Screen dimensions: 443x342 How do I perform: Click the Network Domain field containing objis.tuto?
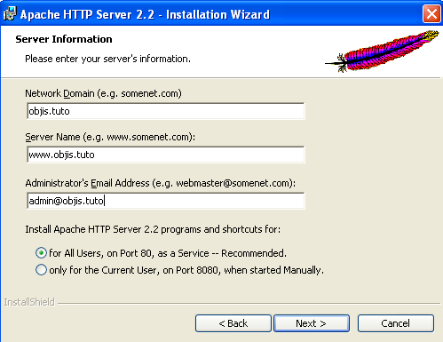click(x=166, y=111)
